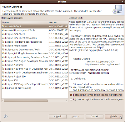Click the Eclipse PDE Plug-in Developer Resources icon

coord(3,61)
